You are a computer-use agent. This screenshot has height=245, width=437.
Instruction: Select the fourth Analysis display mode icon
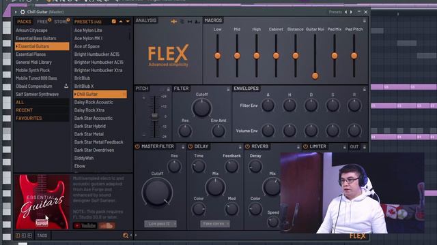(x=197, y=21)
